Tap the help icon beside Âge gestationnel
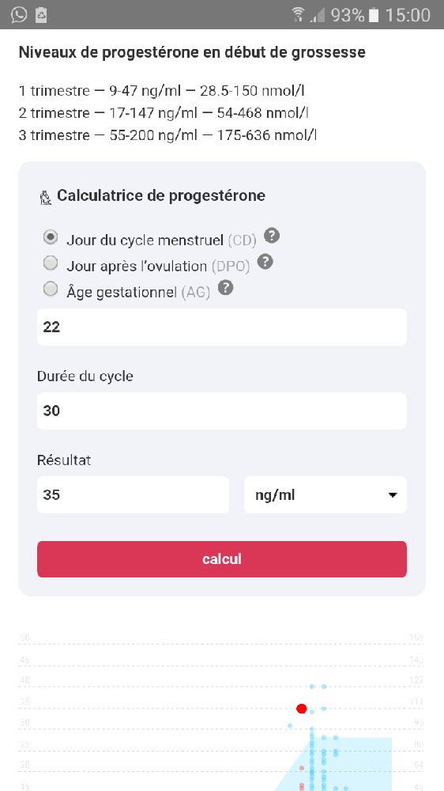The width and height of the screenshot is (444, 791). [x=226, y=288]
